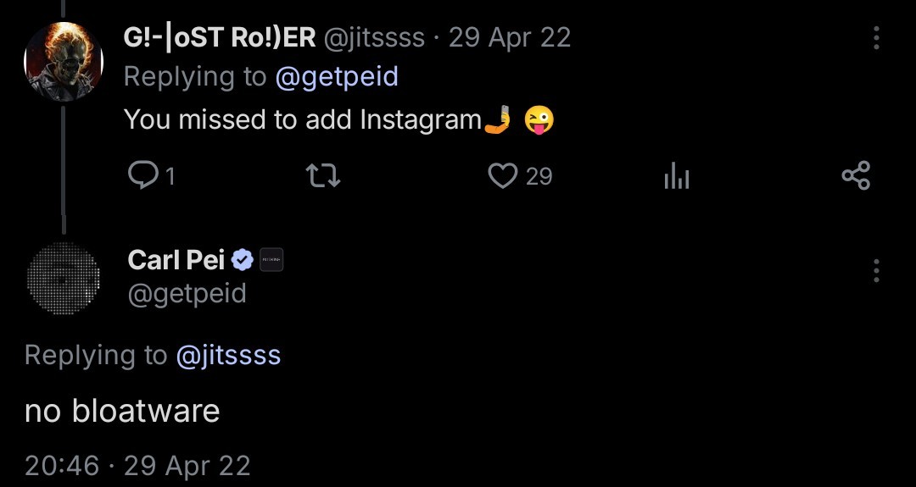Share the tweet by jitssss
This screenshot has height=487, width=916.
pyautogui.click(x=855, y=176)
